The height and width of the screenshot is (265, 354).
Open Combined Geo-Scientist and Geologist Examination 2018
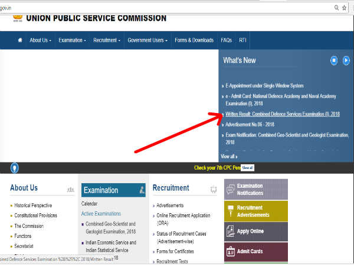coord(111,228)
